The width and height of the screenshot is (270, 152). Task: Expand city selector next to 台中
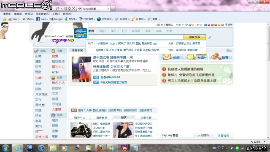pyautogui.click(x=183, y=25)
